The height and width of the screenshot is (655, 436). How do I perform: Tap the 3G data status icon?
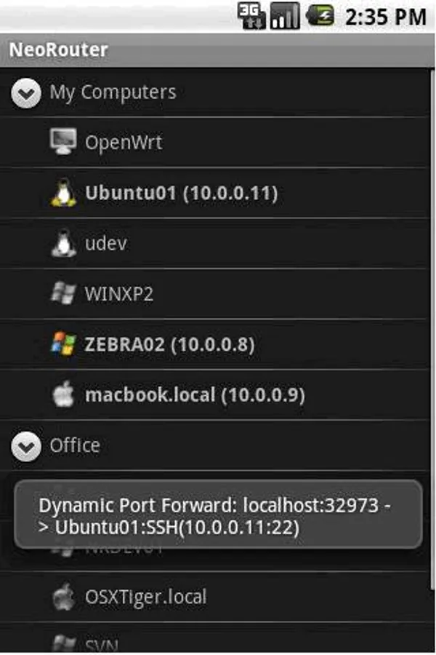[x=252, y=16]
